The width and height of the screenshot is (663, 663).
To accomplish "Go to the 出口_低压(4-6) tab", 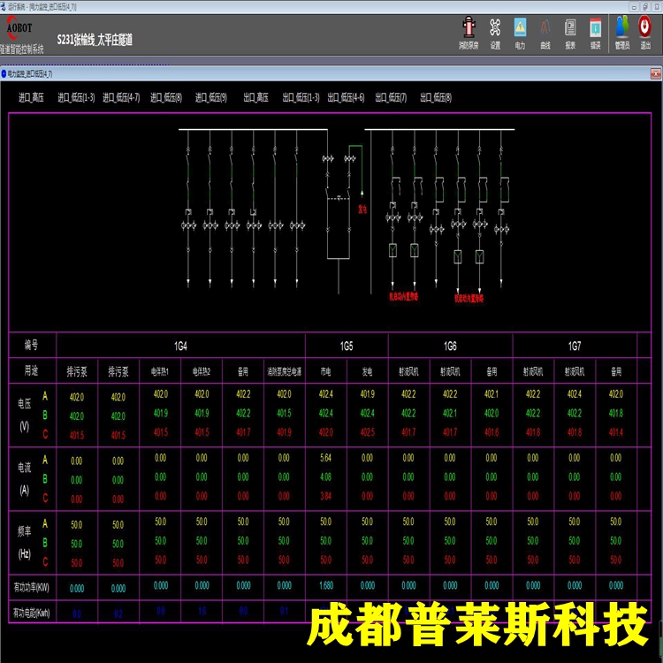I will (x=346, y=97).
